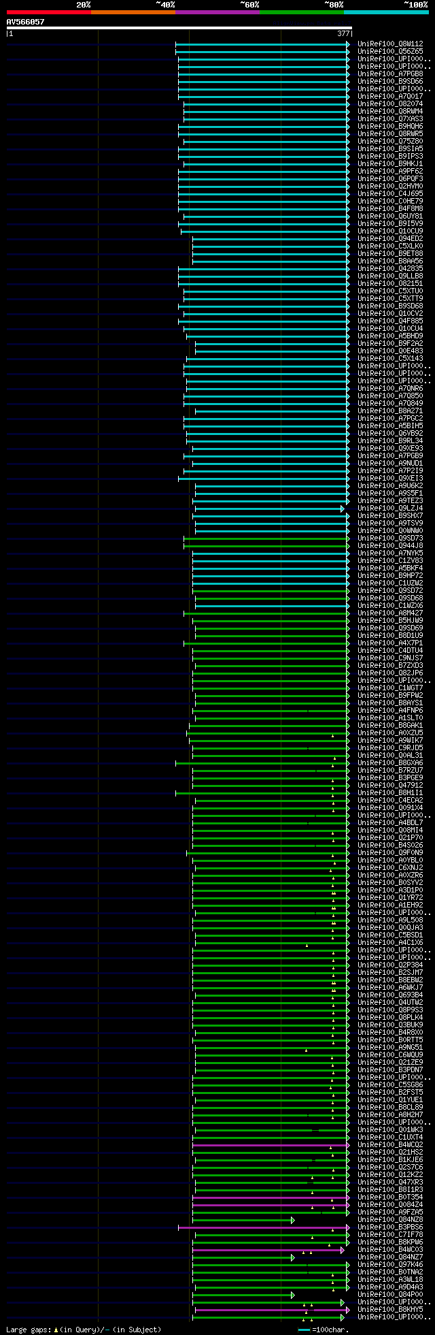Click the purple alignment bar for UniRef100_B3PBS6

pyautogui.click(x=264, y=1227)
